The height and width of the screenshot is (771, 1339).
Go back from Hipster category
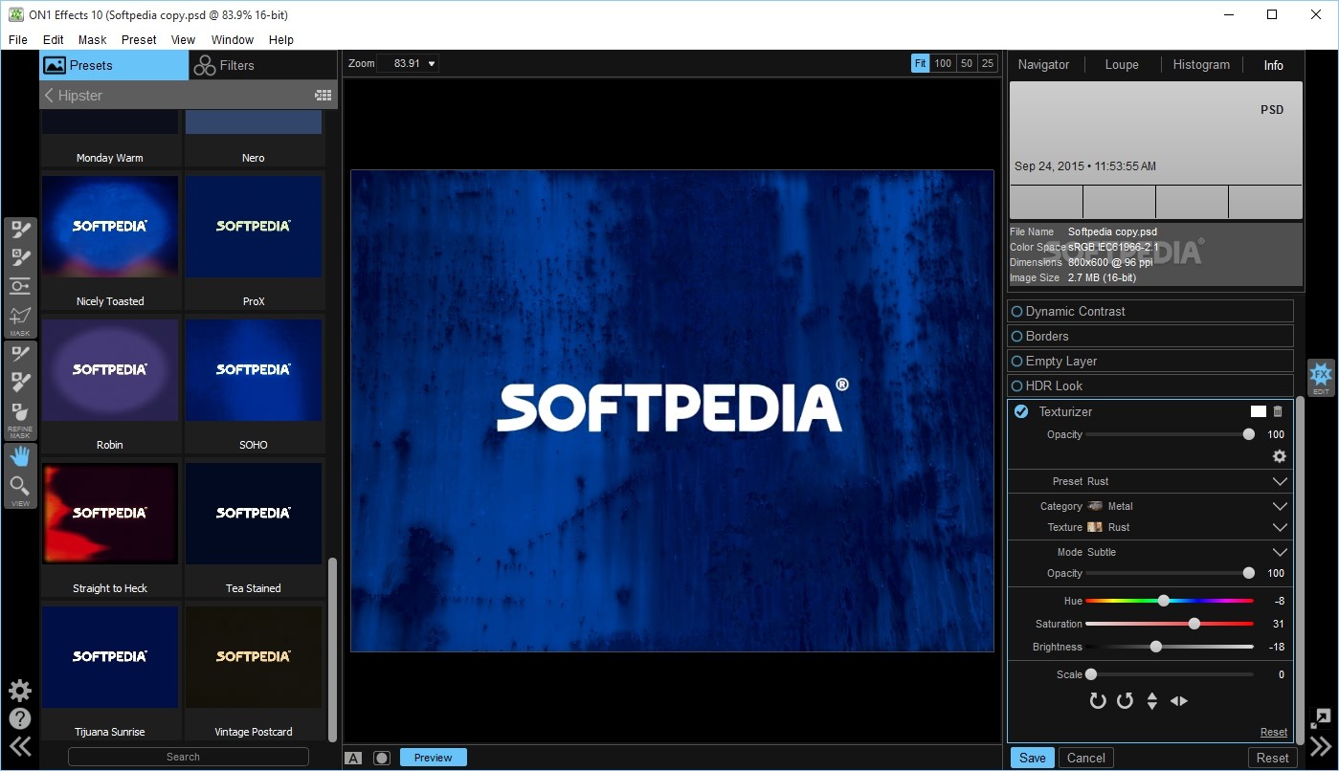click(x=50, y=96)
